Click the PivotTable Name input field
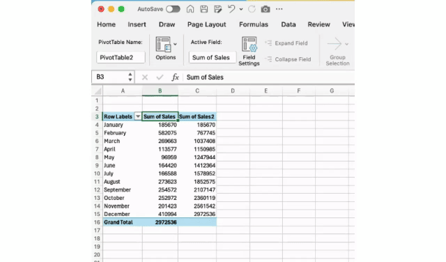Viewport: 446px width, 262px height. (121, 57)
